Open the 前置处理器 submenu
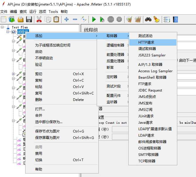196x177 pixels. (115, 54)
